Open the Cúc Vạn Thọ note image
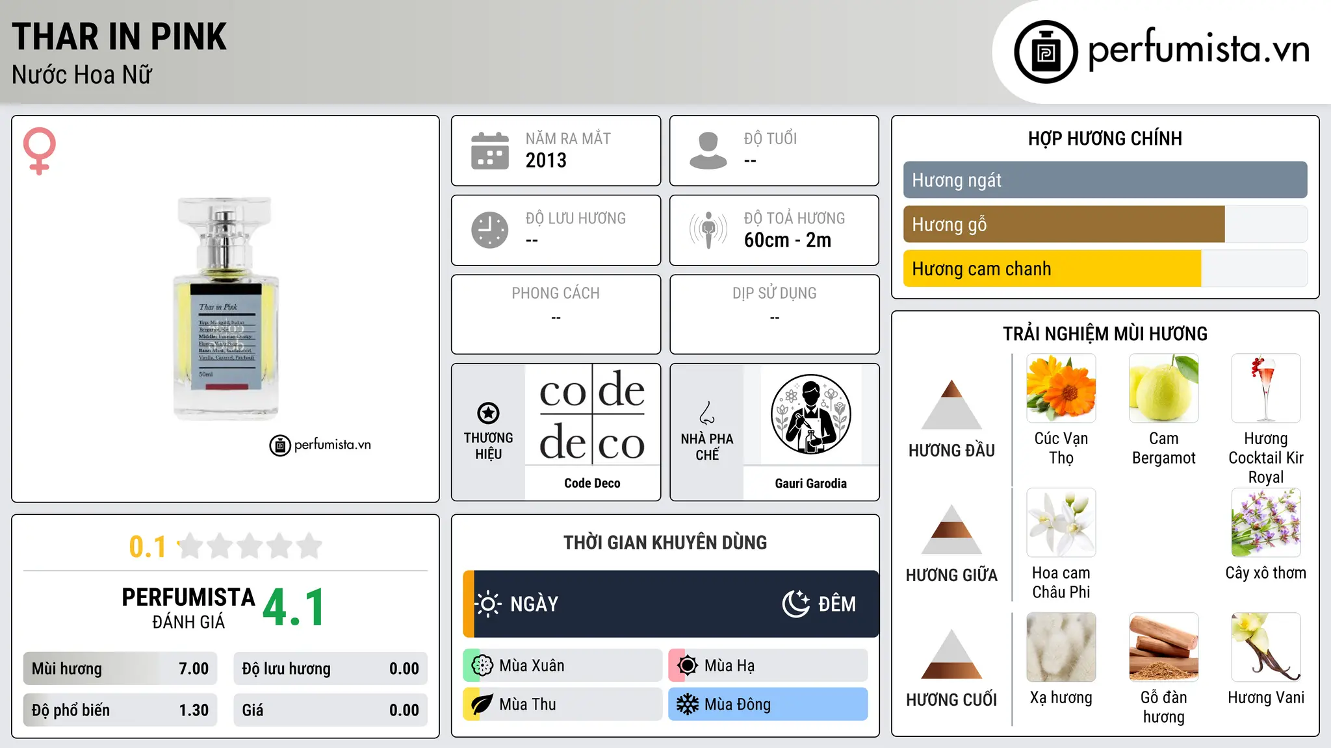The height and width of the screenshot is (748, 1331). pyautogui.click(x=1061, y=388)
